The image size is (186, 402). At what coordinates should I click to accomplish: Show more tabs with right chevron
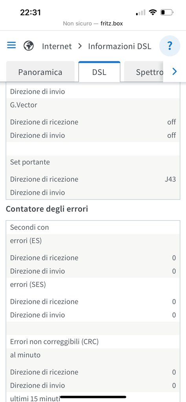[175, 71]
